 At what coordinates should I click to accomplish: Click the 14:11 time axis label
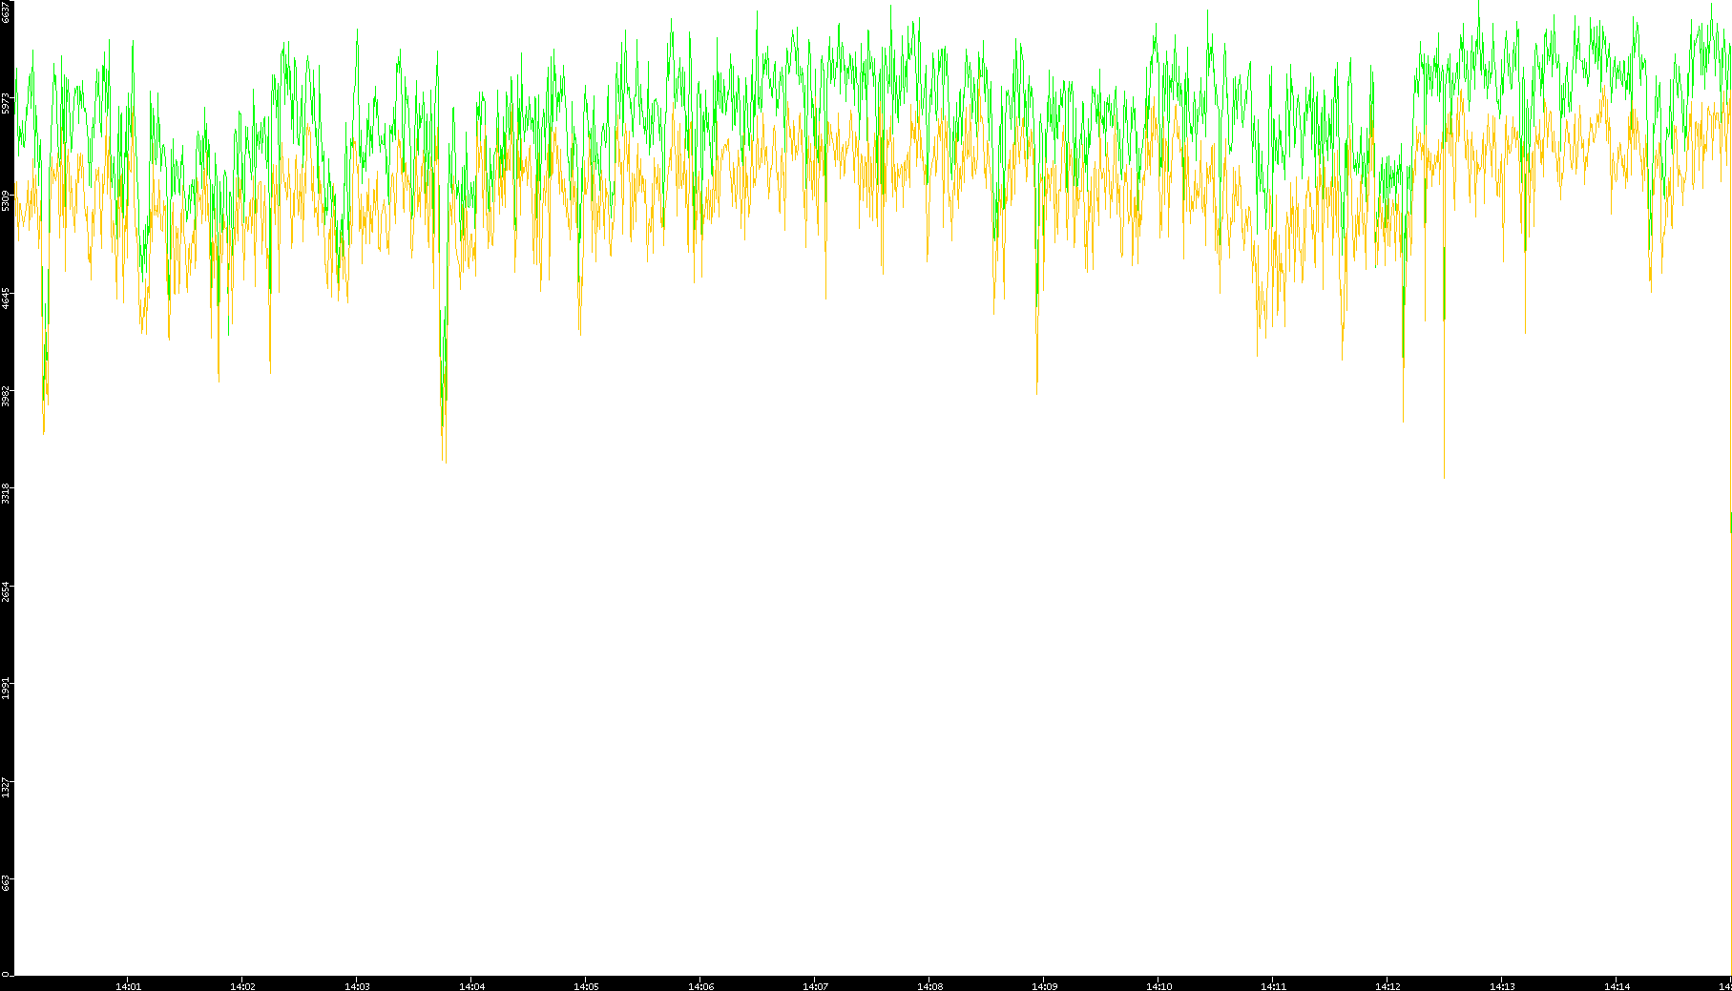click(1273, 986)
